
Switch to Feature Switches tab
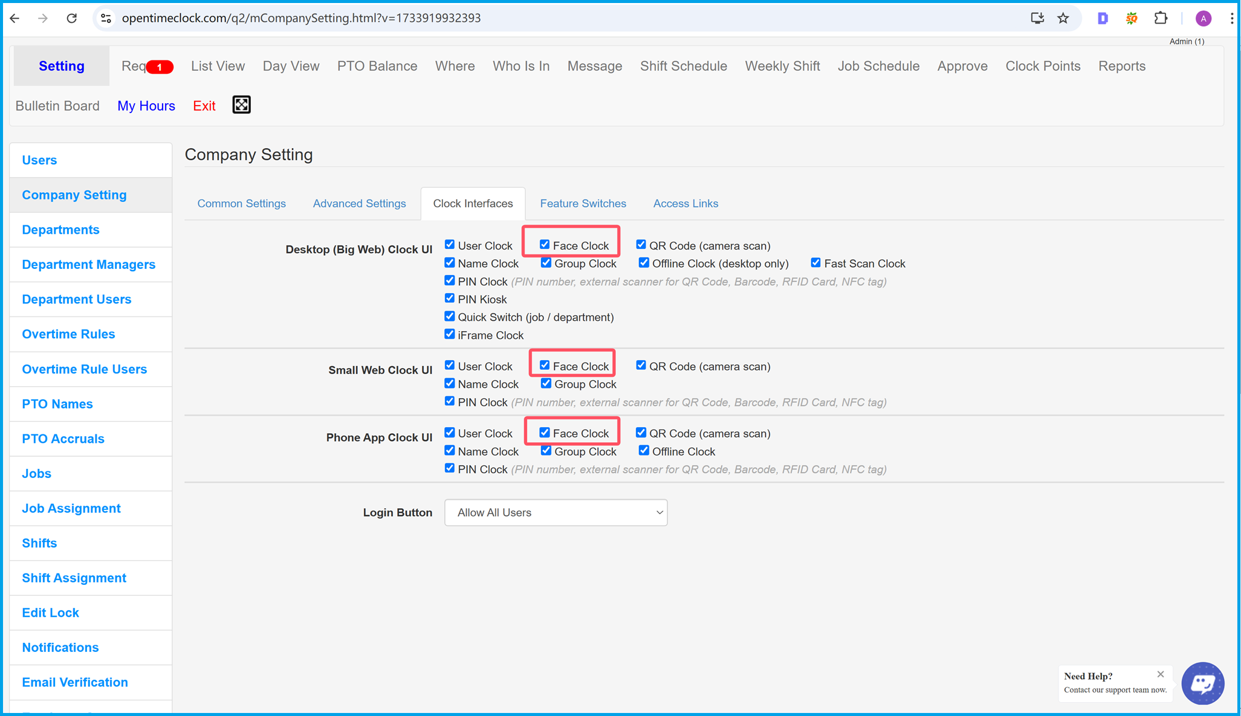pyautogui.click(x=583, y=203)
